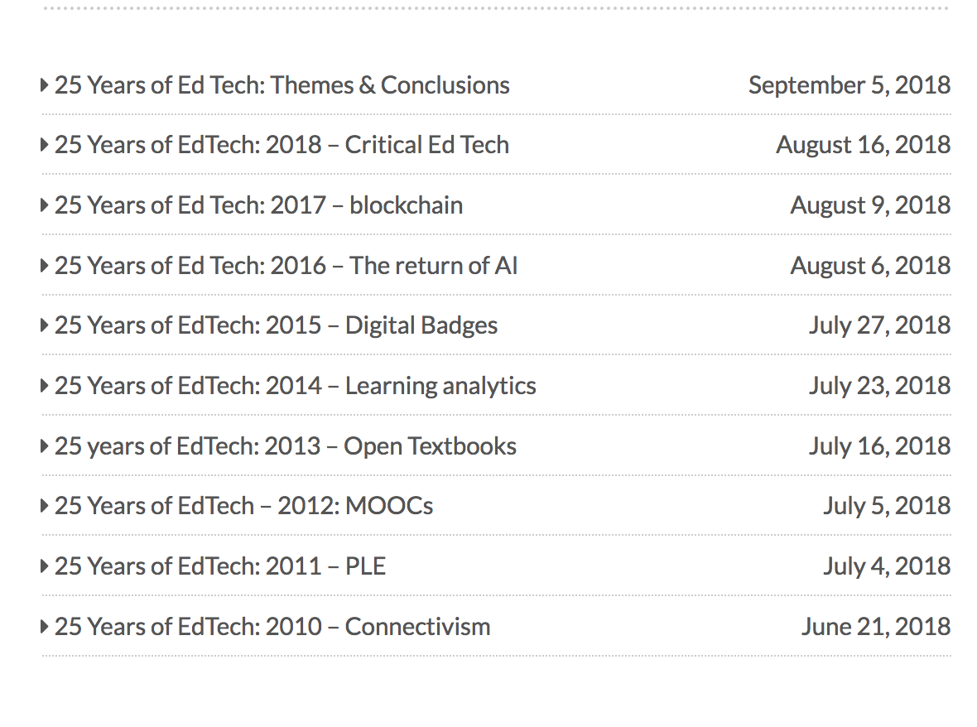Expand the Themes & Conclusions entry arrow
The width and height of the screenshot is (977, 727).
[x=44, y=84]
